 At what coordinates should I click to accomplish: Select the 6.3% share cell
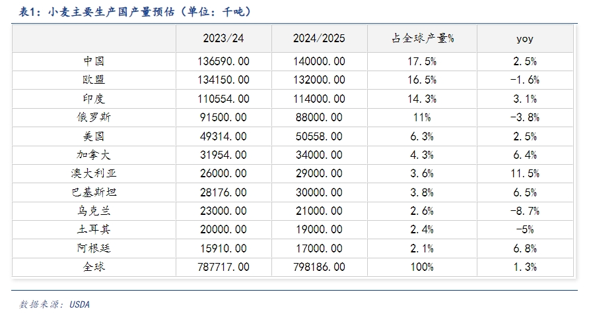(x=422, y=136)
